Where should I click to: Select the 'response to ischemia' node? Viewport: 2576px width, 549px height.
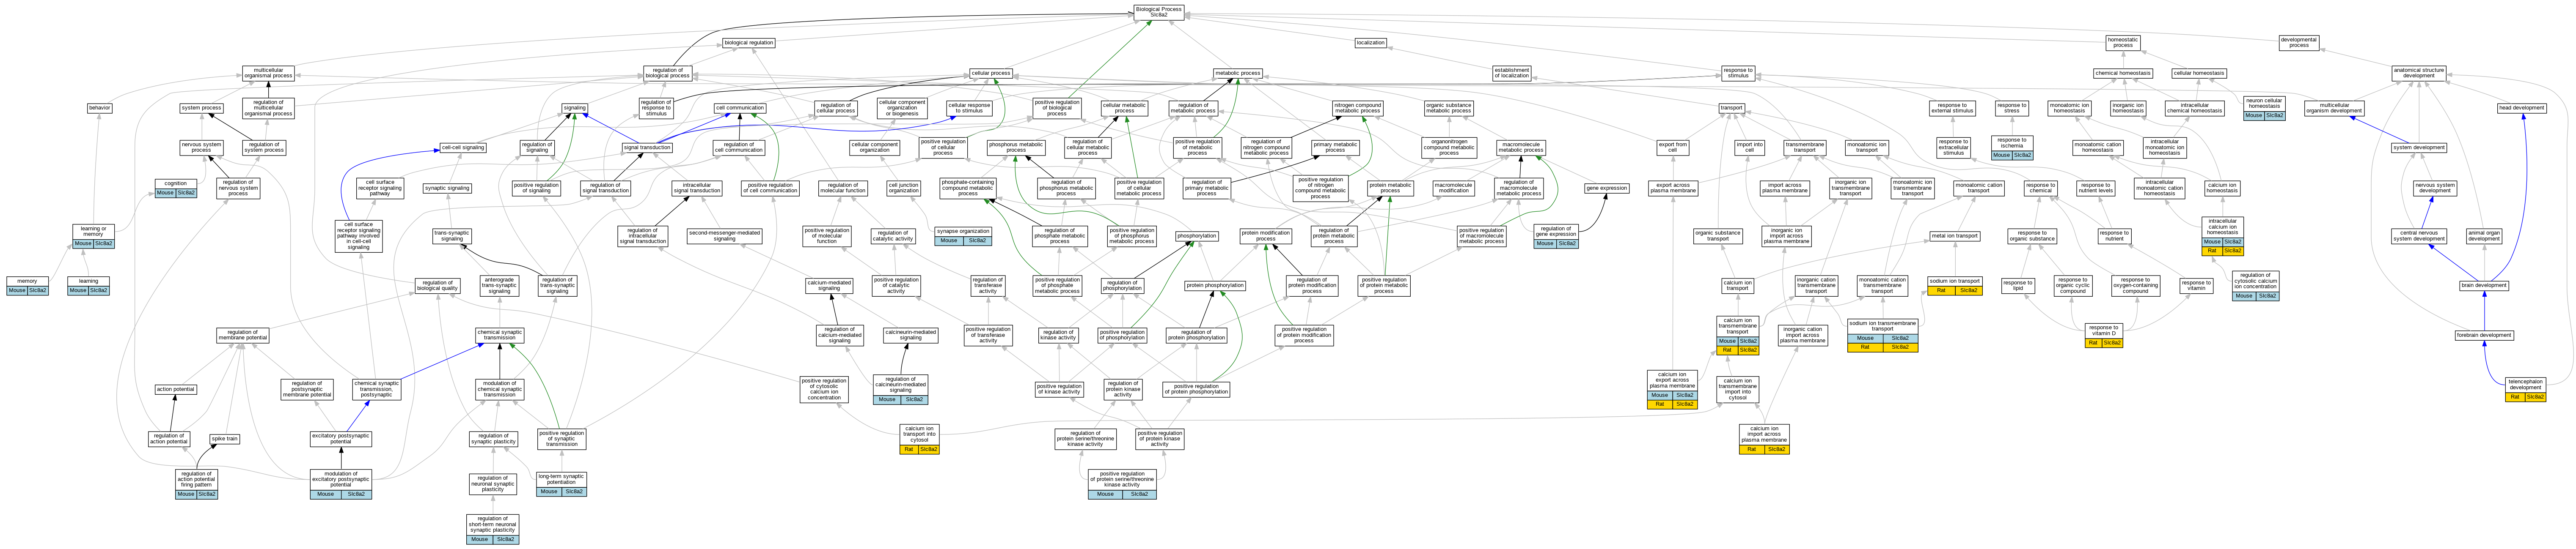[x=2012, y=148]
